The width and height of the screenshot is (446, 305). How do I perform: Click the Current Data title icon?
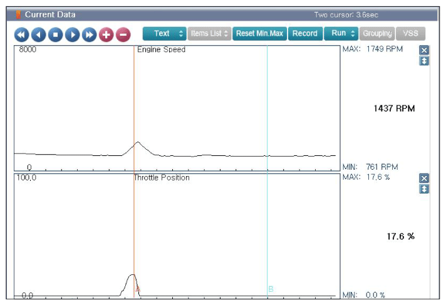click(x=19, y=14)
